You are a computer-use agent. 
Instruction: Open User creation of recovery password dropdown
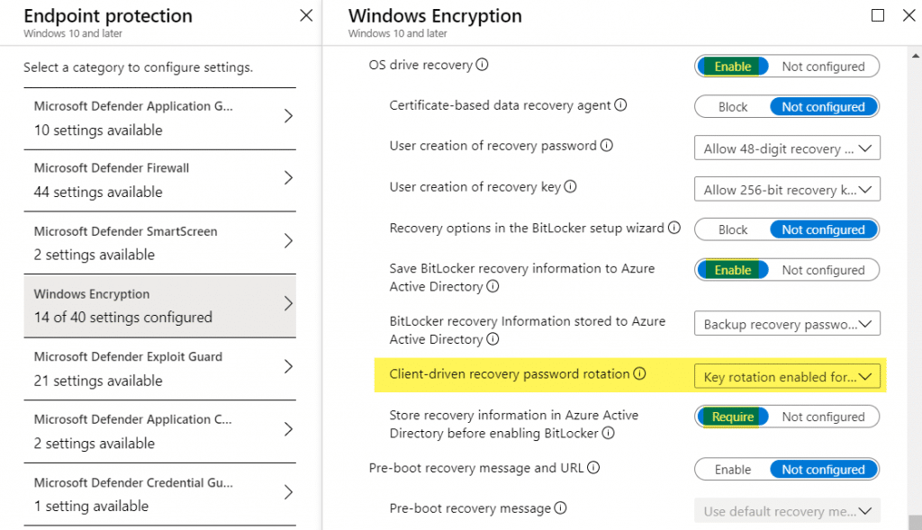(787, 148)
